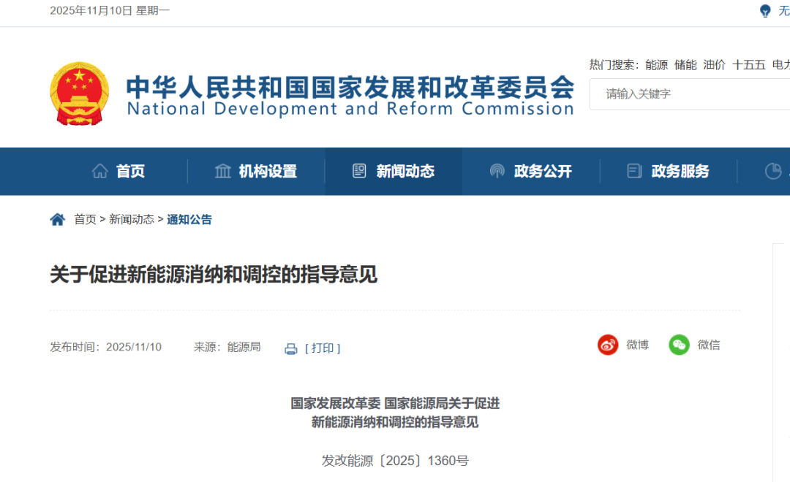
Task: Click the 储能 hot search link
Action: [x=686, y=64]
